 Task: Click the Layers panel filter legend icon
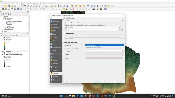tap(8, 35)
